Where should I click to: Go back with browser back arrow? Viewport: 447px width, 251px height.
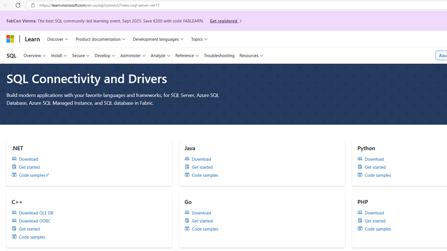(x=6, y=5)
